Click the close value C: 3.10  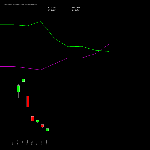(x=52, y=8)
